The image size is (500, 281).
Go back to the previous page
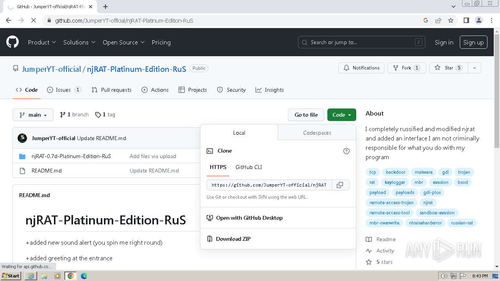[x=9, y=20]
